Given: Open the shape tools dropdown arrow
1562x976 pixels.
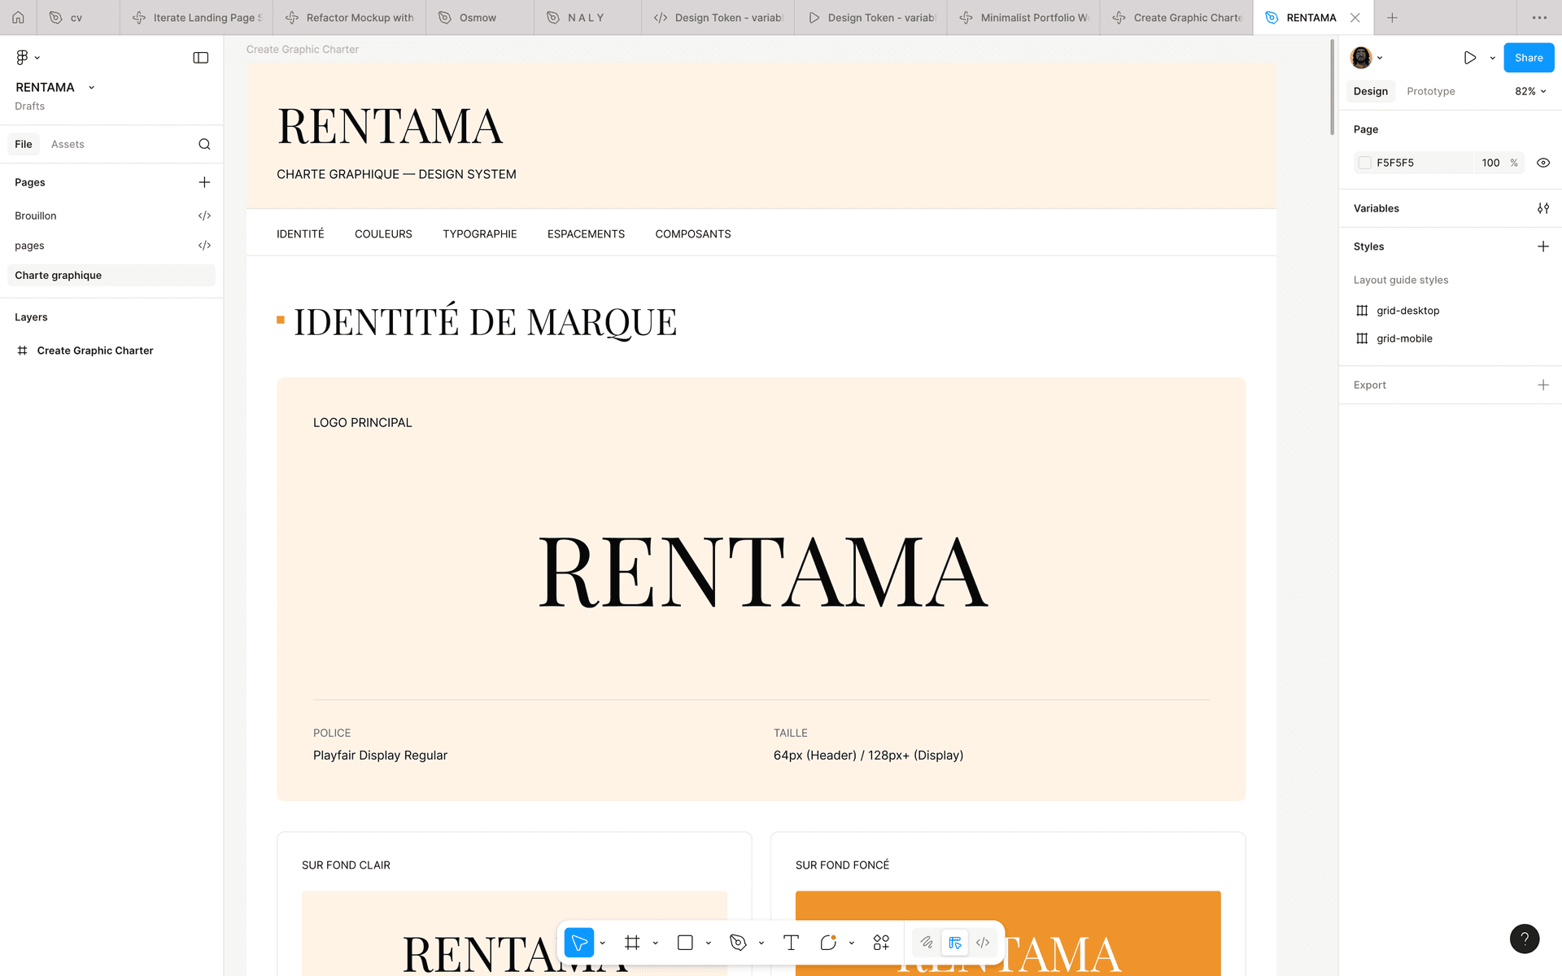Looking at the screenshot, I should (x=707, y=942).
